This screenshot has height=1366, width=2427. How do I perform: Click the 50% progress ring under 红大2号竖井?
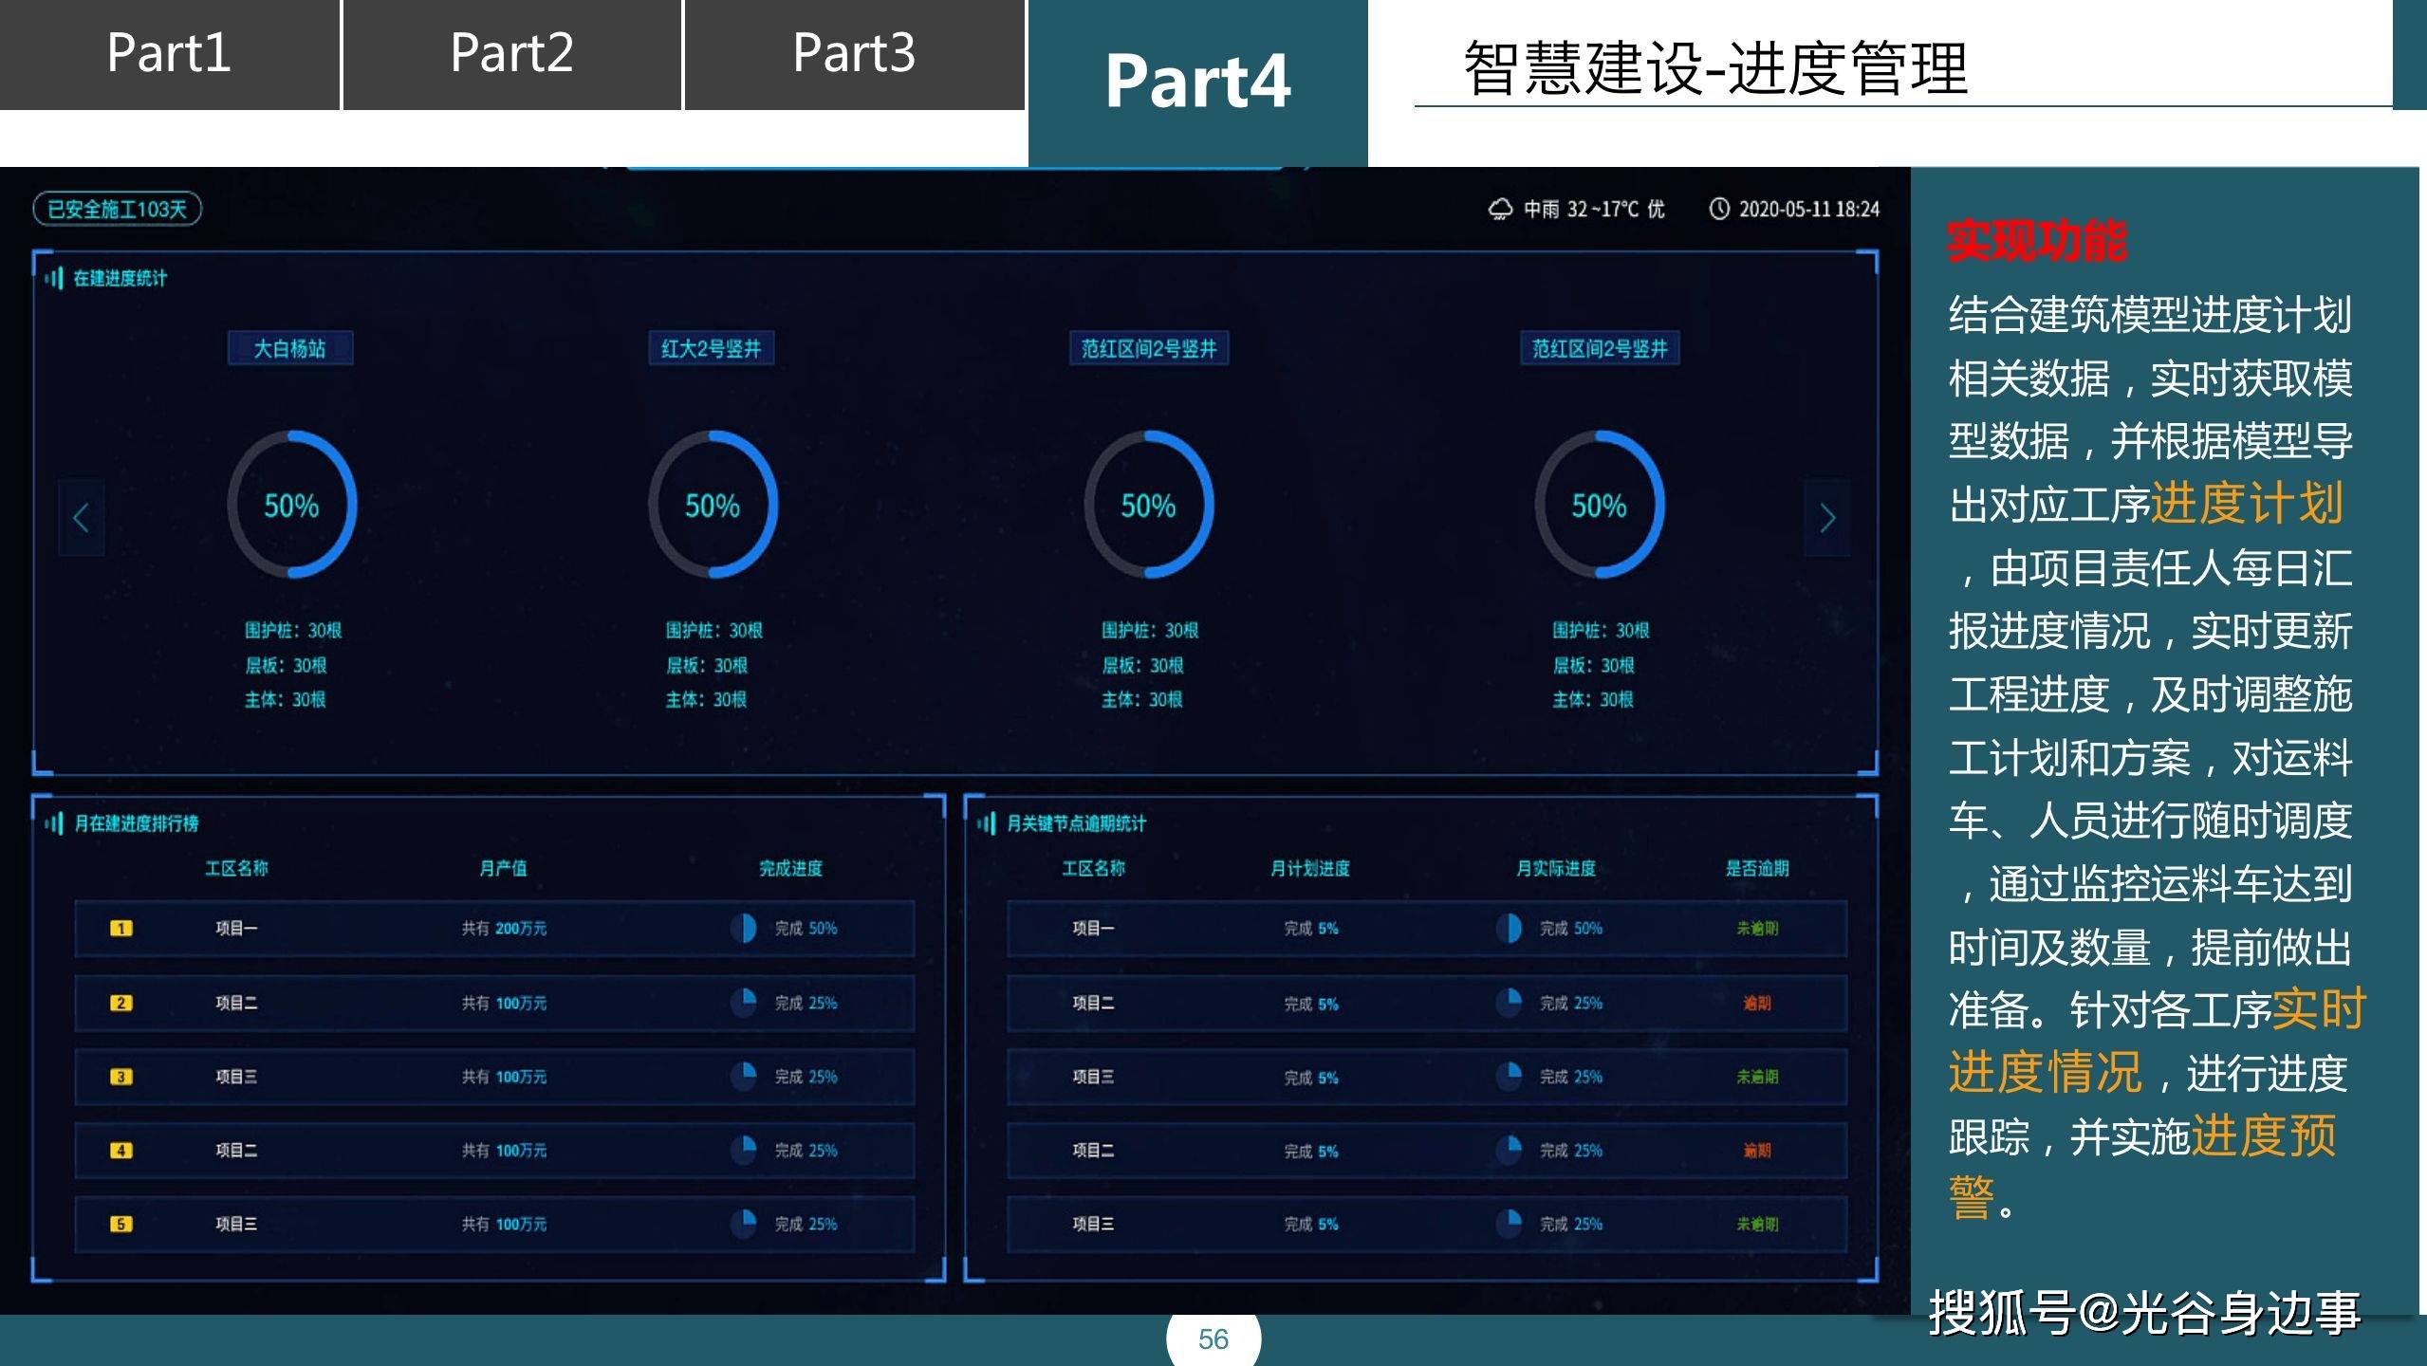(x=713, y=505)
